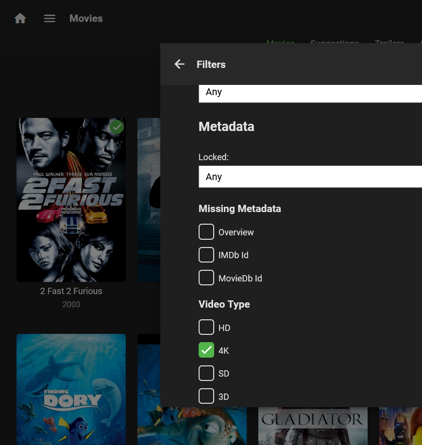The height and width of the screenshot is (445, 422).
Task: Uncheck the 4K video type filter
Action: tap(206, 350)
